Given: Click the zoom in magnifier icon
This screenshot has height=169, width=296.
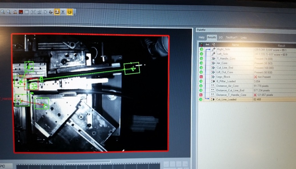Looking at the screenshot, I should (3, 12).
